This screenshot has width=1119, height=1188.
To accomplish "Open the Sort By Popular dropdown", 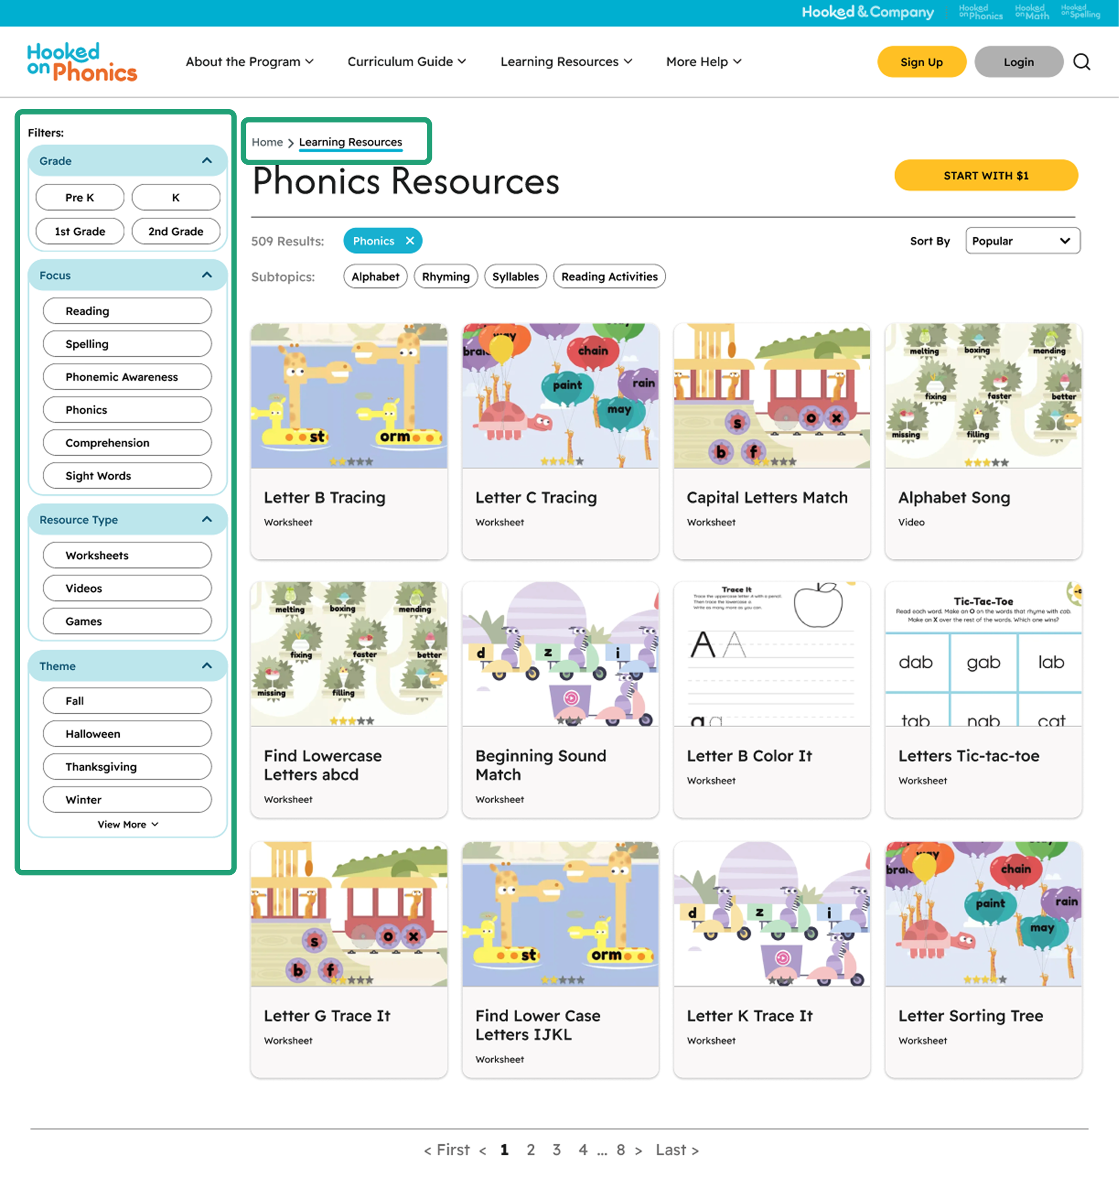I will tap(1022, 241).
